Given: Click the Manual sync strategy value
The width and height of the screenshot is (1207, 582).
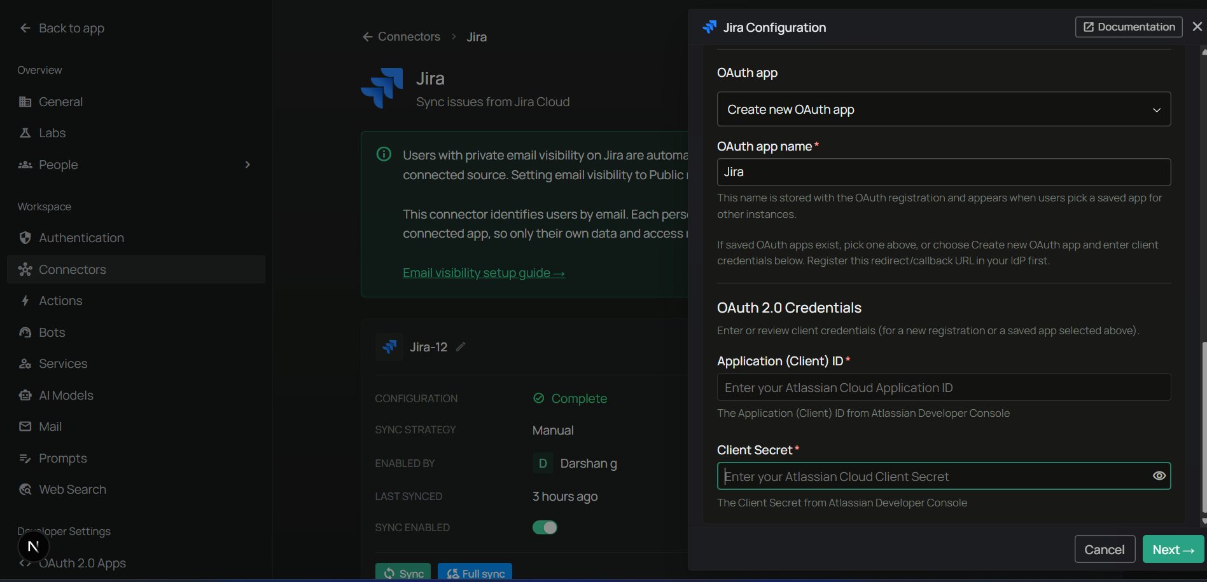Looking at the screenshot, I should point(553,430).
